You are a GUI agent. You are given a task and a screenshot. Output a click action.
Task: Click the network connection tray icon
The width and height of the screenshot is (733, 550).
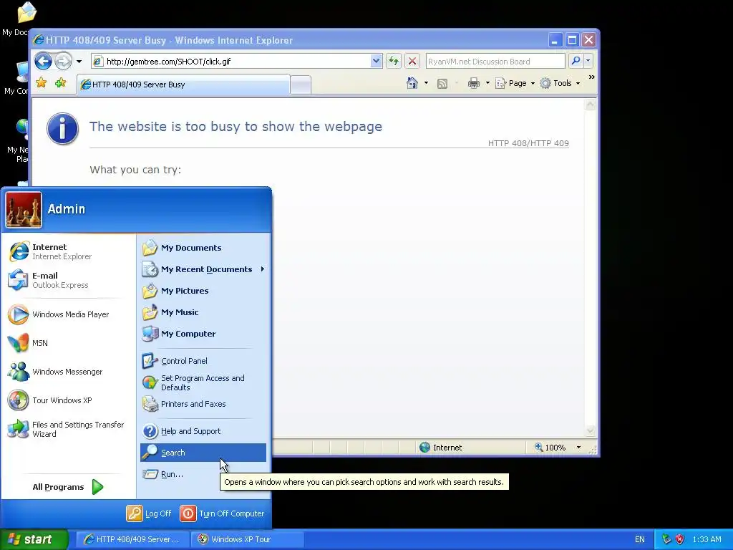tap(666, 539)
